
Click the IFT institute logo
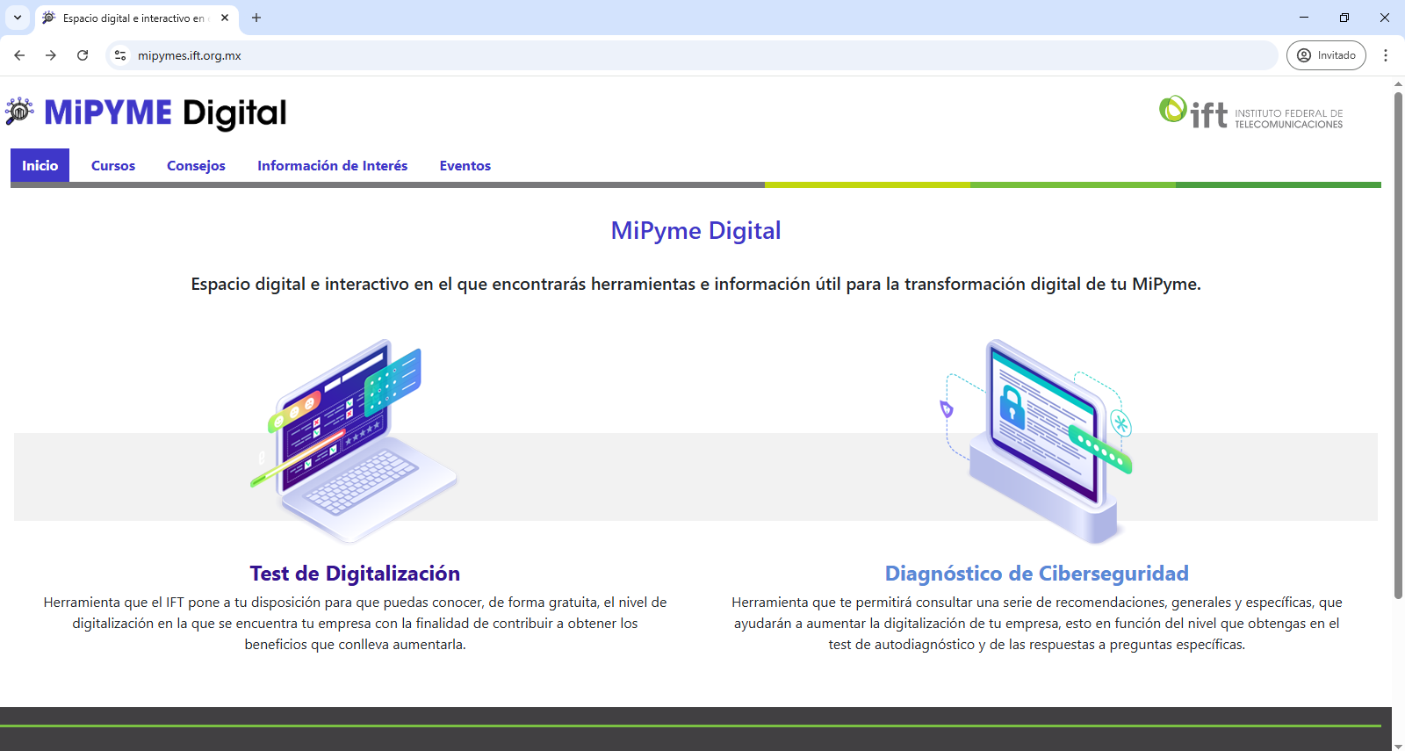pyautogui.click(x=1250, y=112)
